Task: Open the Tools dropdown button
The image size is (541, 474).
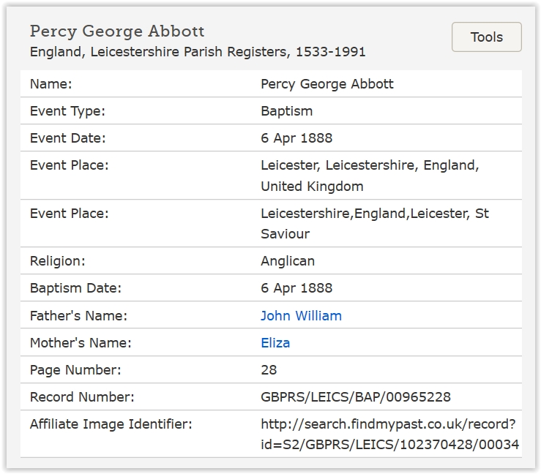Action: tap(486, 37)
